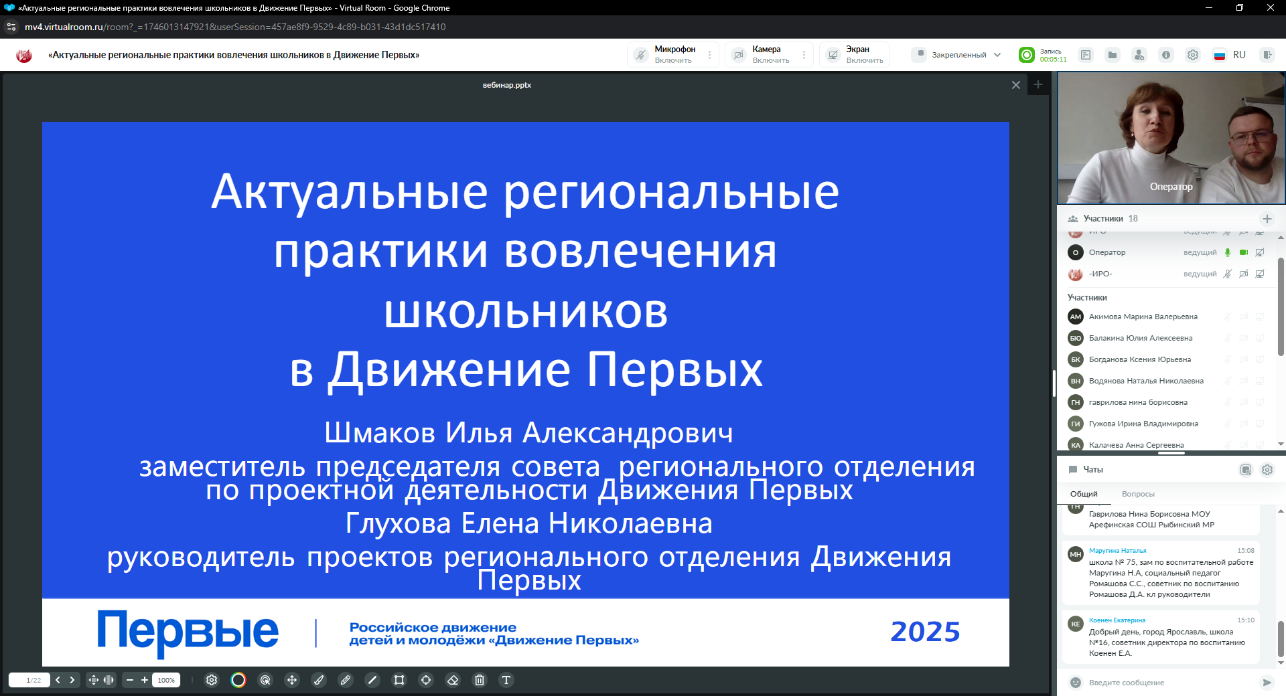Open room settings gear in header
This screenshot has width=1286, height=696.
(1193, 55)
